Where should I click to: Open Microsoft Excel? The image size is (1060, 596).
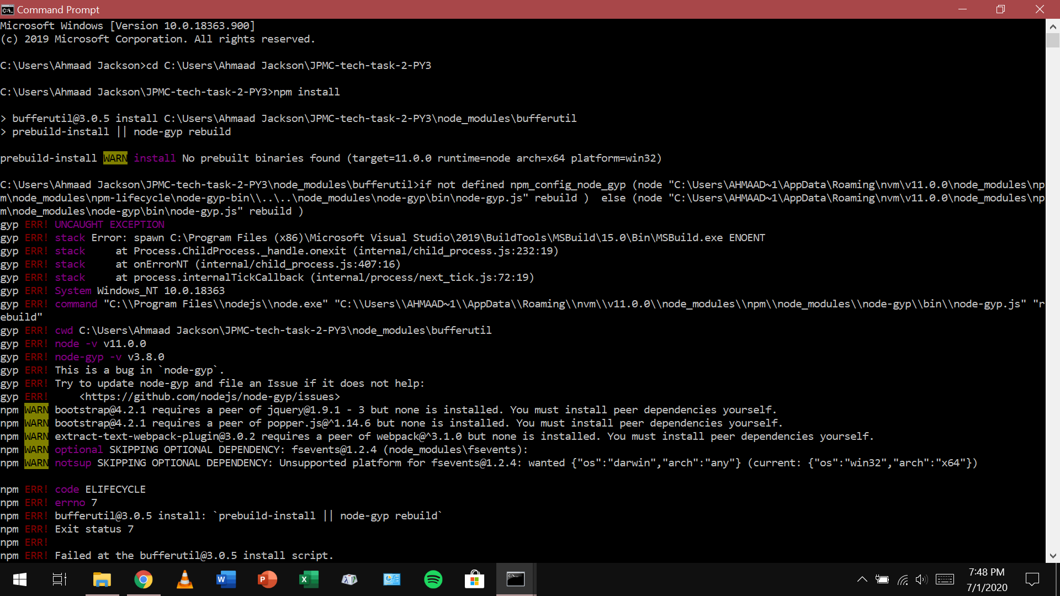click(x=309, y=579)
